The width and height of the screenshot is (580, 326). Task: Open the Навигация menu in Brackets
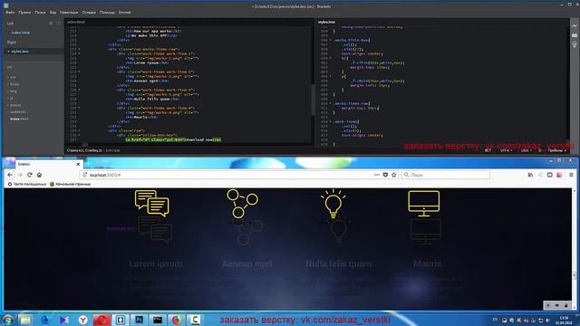pos(69,13)
